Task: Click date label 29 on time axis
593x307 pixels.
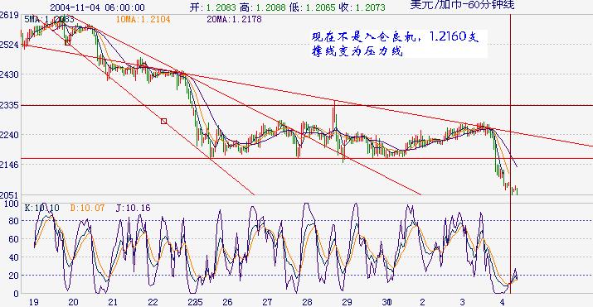Action: (x=347, y=302)
